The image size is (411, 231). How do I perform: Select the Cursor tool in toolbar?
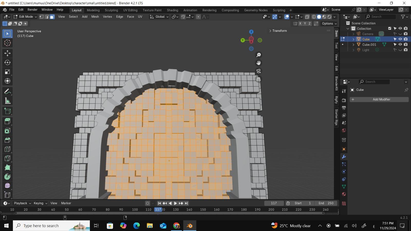7,43
